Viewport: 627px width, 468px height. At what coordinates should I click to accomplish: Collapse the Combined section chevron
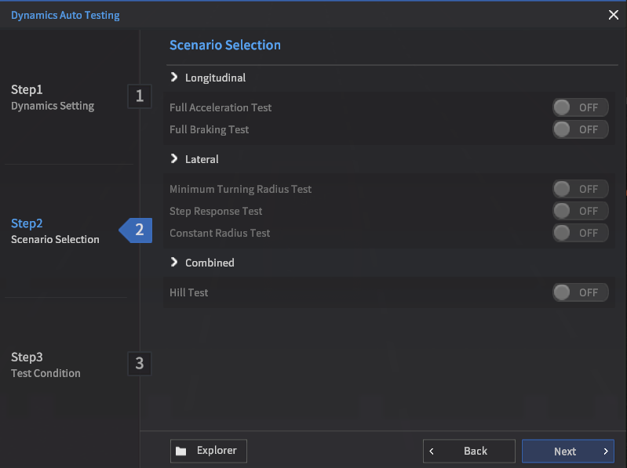tap(174, 263)
